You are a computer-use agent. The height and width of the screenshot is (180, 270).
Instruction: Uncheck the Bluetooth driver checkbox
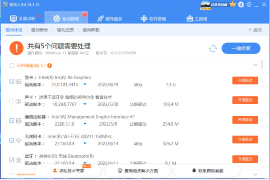12,160
